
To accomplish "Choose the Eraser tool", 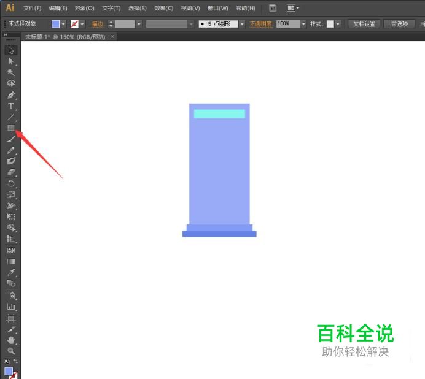I will (x=11, y=172).
